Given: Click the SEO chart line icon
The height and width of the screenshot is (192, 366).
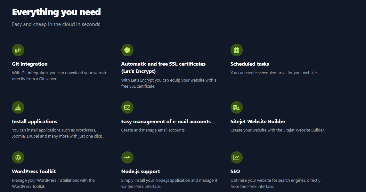Looking at the screenshot, I should (x=236, y=157).
